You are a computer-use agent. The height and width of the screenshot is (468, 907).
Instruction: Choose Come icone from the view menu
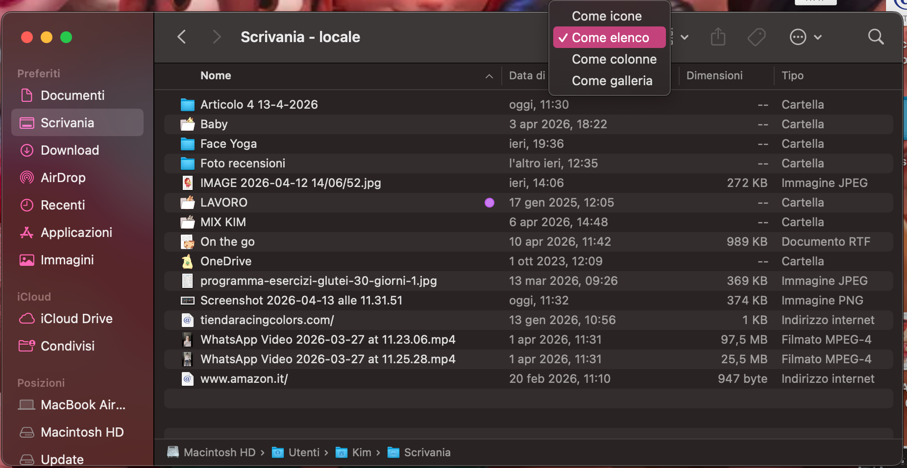point(606,16)
